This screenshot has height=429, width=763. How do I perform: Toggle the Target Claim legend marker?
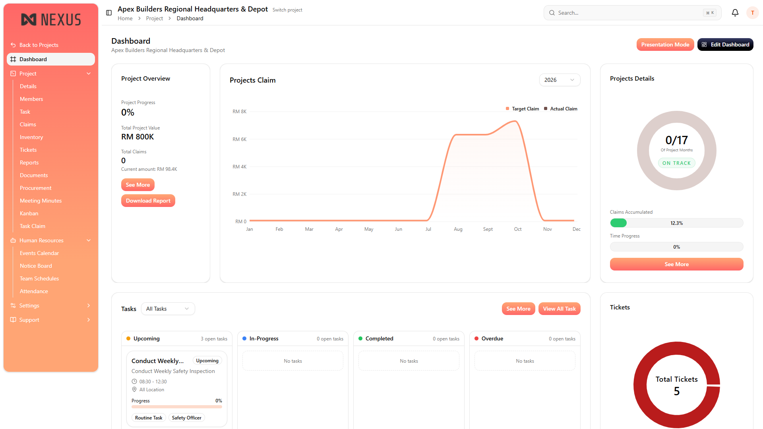click(507, 108)
